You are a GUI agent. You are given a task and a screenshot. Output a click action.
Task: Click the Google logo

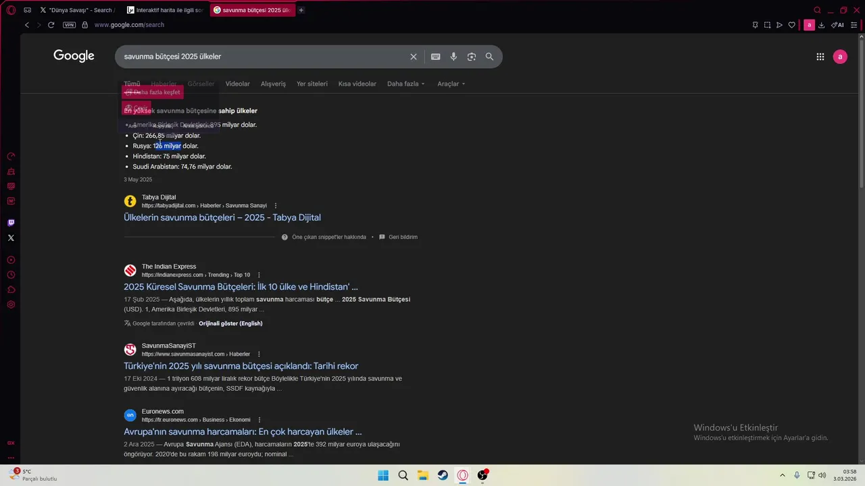pos(74,56)
